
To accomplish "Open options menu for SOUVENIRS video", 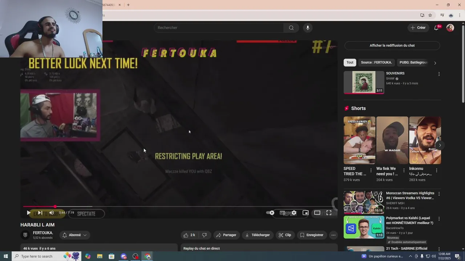I will 439,74.
